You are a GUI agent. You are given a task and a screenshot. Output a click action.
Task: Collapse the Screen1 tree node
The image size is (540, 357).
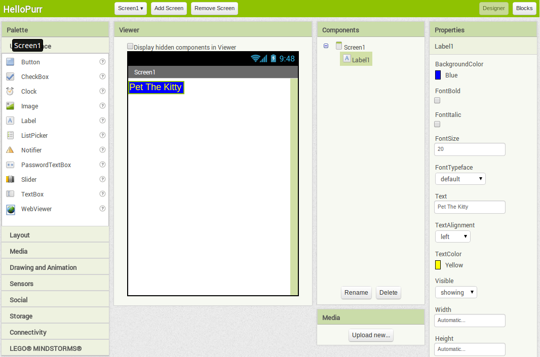326,46
